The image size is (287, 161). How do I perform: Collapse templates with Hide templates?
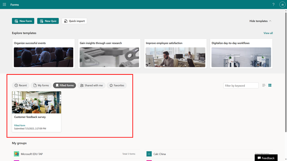pyautogui.click(x=260, y=21)
